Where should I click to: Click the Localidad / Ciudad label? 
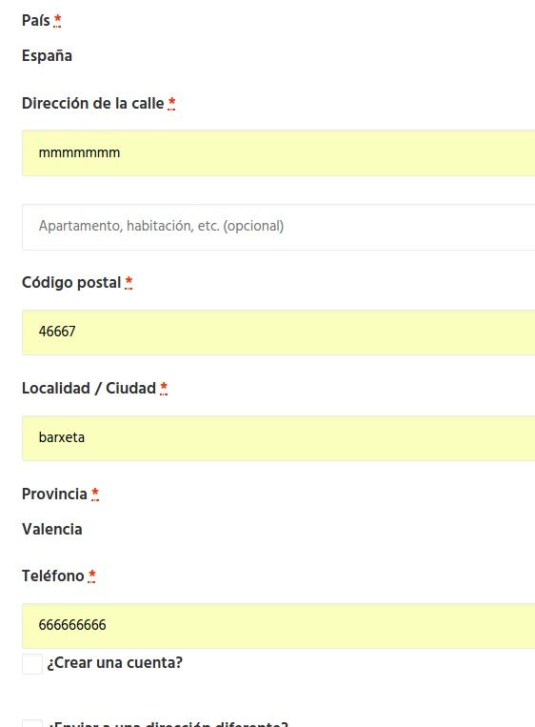click(89, 388)
